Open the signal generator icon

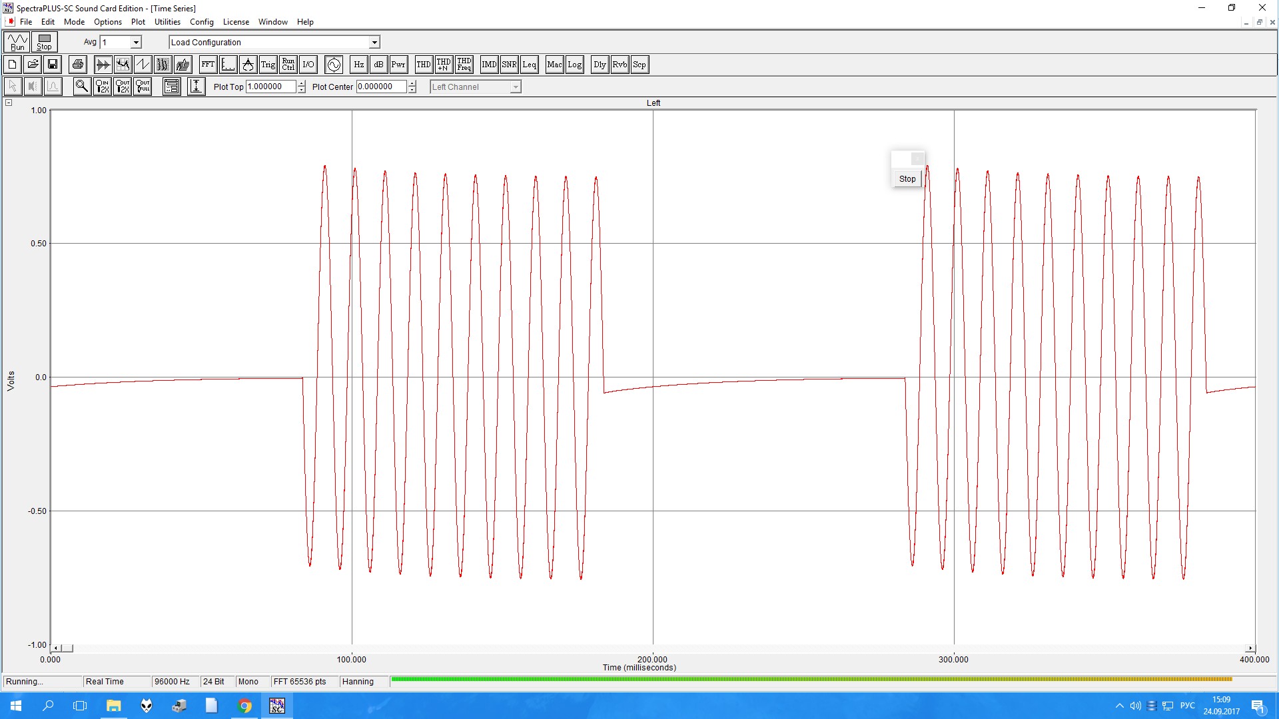(x=334, y=65)
